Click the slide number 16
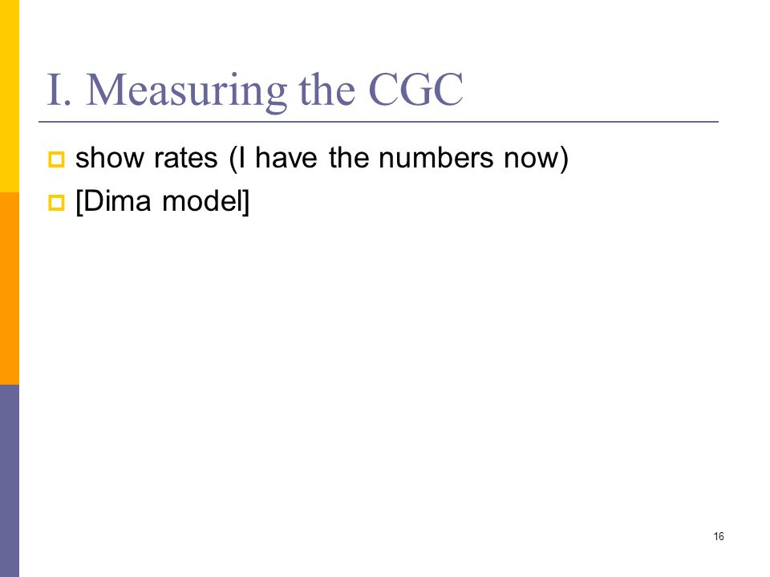The width and height of the screenshot is (770, 577). click(x=719, y=536)
